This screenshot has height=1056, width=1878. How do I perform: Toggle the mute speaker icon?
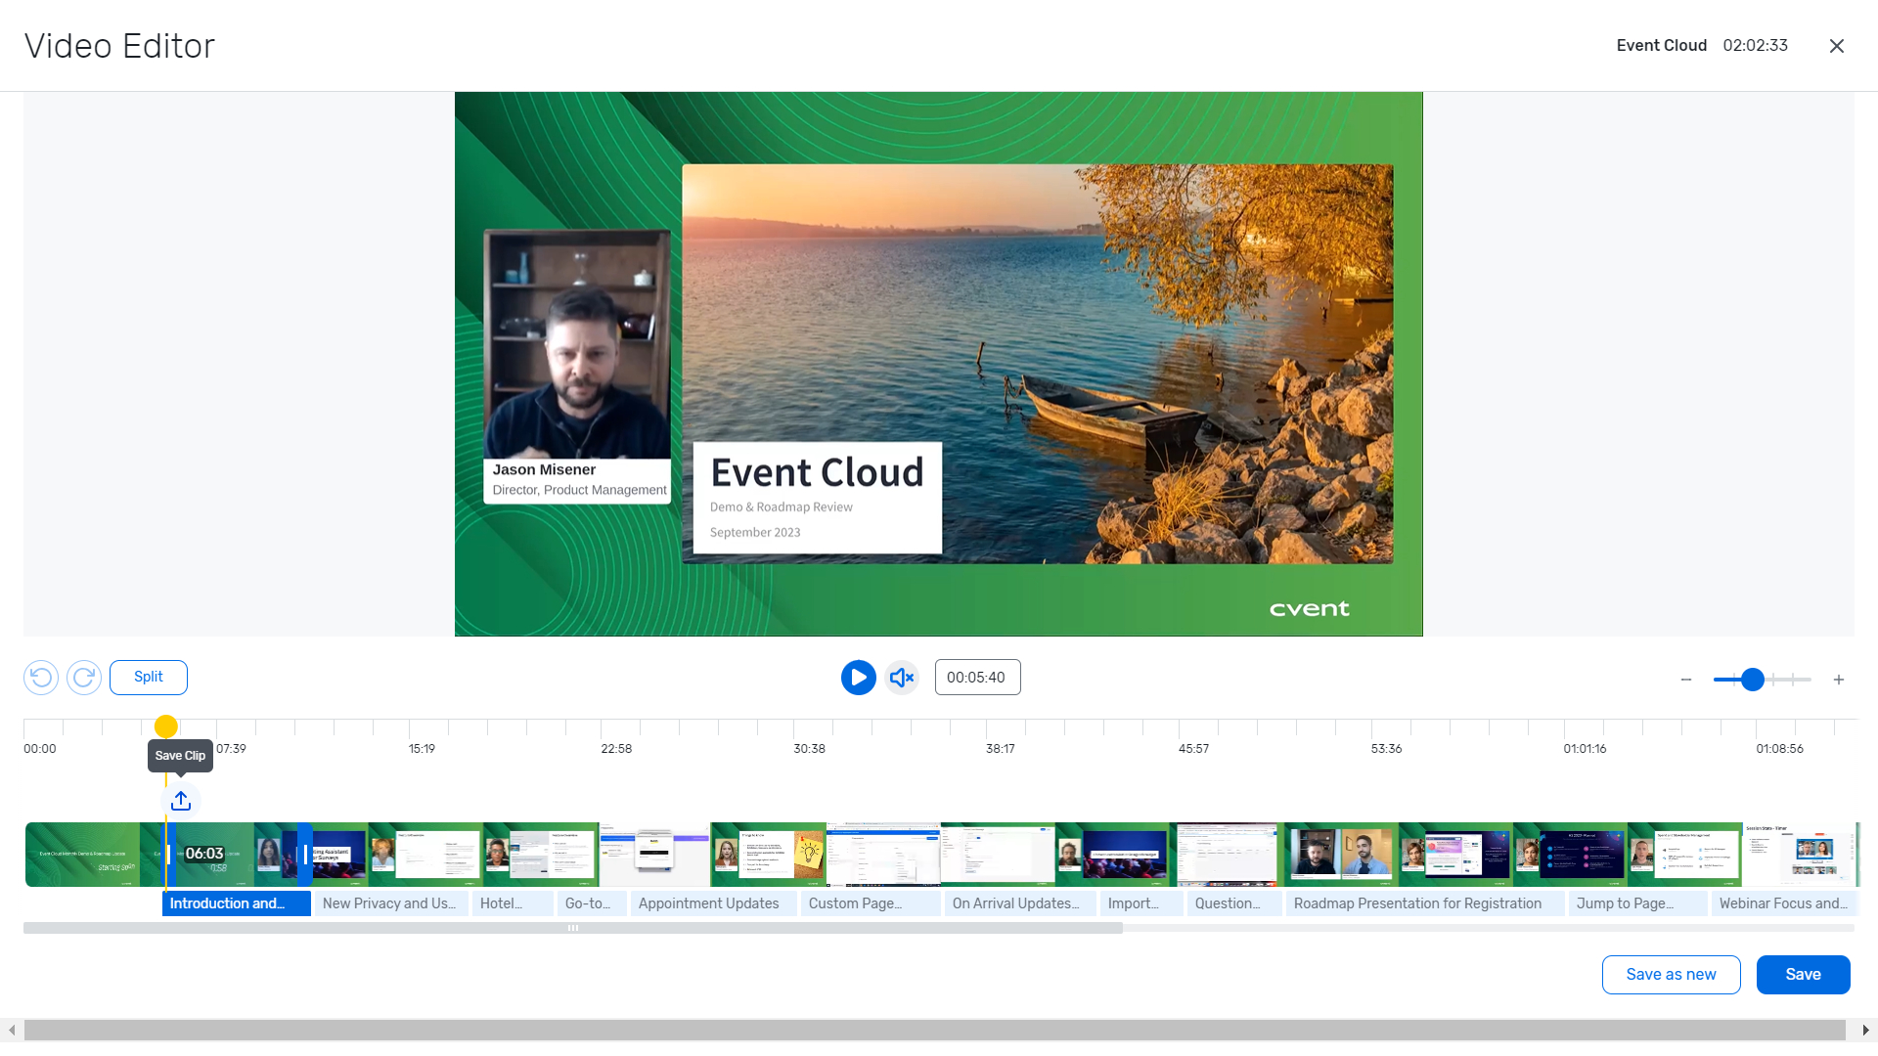tap(902, 678)
